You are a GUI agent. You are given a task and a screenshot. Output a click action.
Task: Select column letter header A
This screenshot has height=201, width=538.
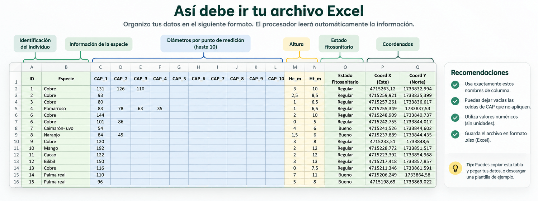coord(32,67)
